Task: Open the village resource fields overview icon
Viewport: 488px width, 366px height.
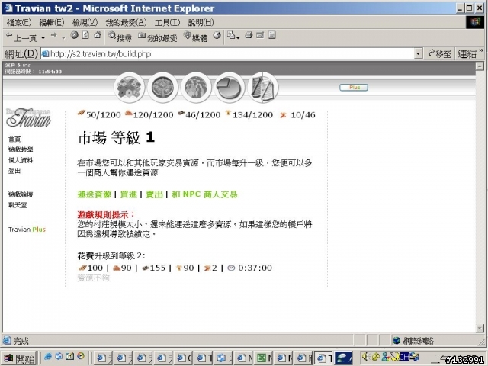Action: coord(130,88)
